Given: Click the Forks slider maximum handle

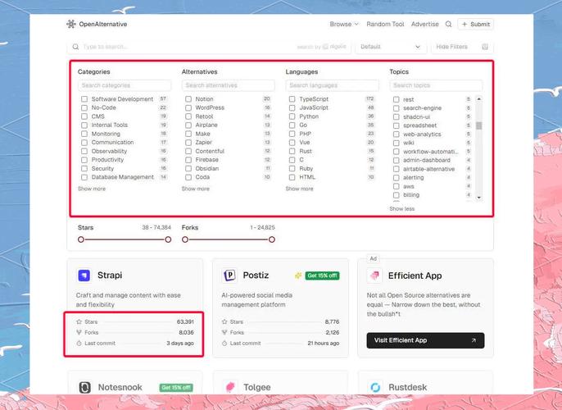Looking at the screenshot, I should click(x=272, y=239).
